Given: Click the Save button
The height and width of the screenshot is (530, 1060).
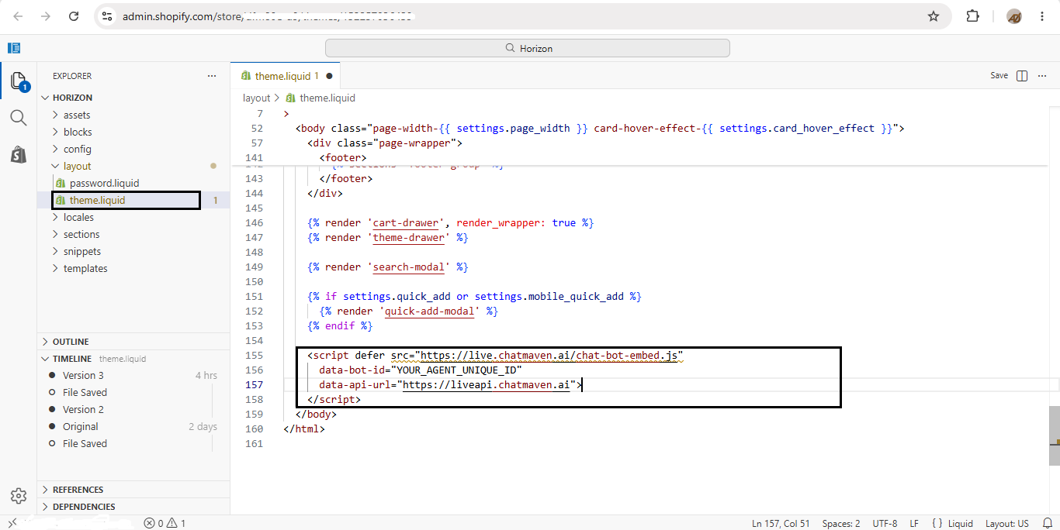Looking at the screenshot, I should coord(999,76).
